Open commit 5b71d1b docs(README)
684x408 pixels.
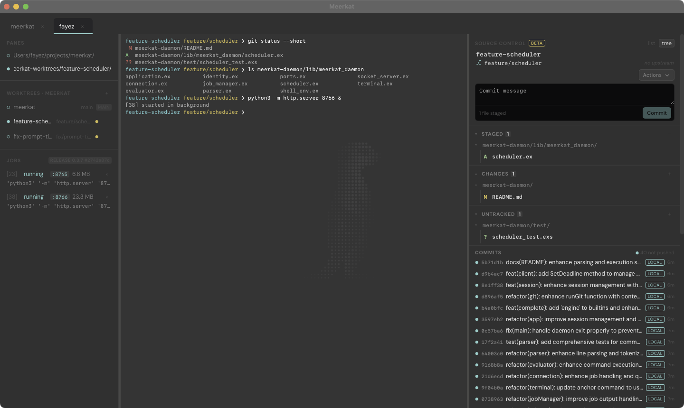(574, 262)
